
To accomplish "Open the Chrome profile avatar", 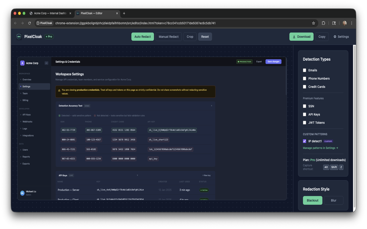I will (x=345, y=23).
